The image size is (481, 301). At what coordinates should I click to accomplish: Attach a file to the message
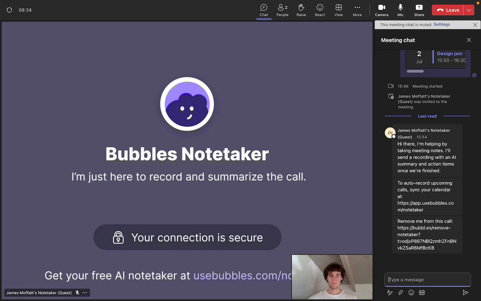(x=400, y=292)
